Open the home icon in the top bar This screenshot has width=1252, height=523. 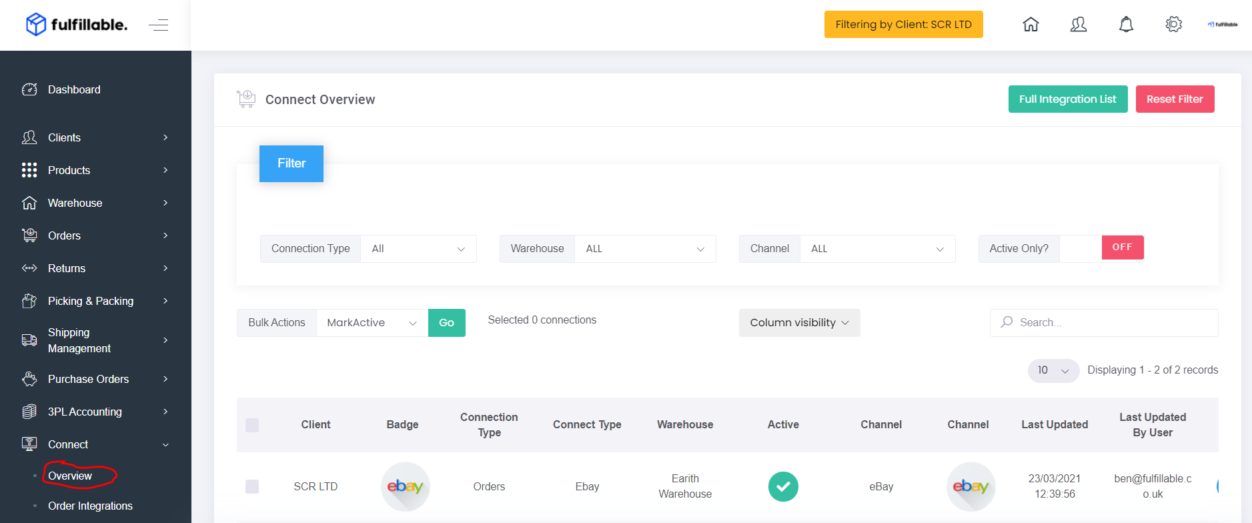pos(1031,25)
